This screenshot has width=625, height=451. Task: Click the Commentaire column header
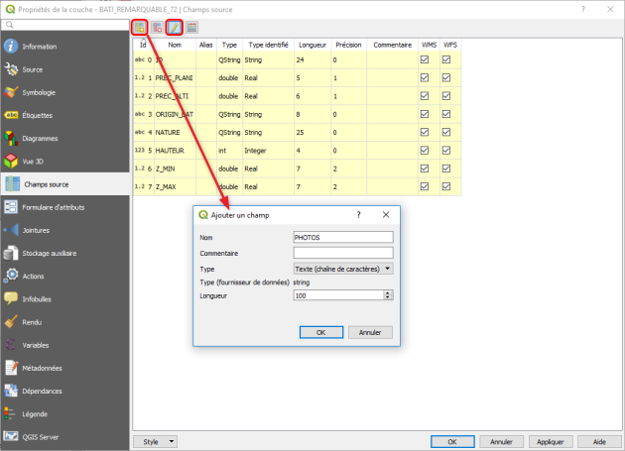coord(393,45)
